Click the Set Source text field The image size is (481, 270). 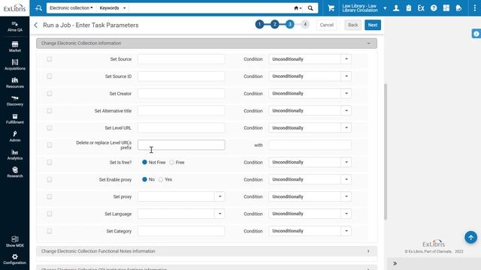pyautogui.click(x=181, y=59)
